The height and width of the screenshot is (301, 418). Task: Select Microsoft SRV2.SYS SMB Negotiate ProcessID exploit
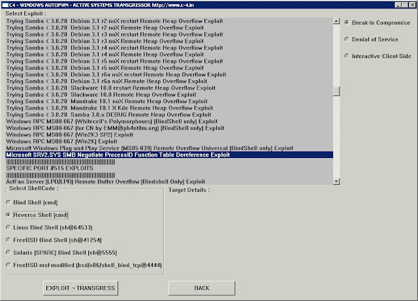tap(169, 155)
